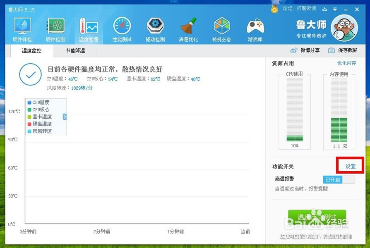The image size is (370, 248).
Task: Click the 鲁大师 5.15 title text
Action: [x=21, y=10]
